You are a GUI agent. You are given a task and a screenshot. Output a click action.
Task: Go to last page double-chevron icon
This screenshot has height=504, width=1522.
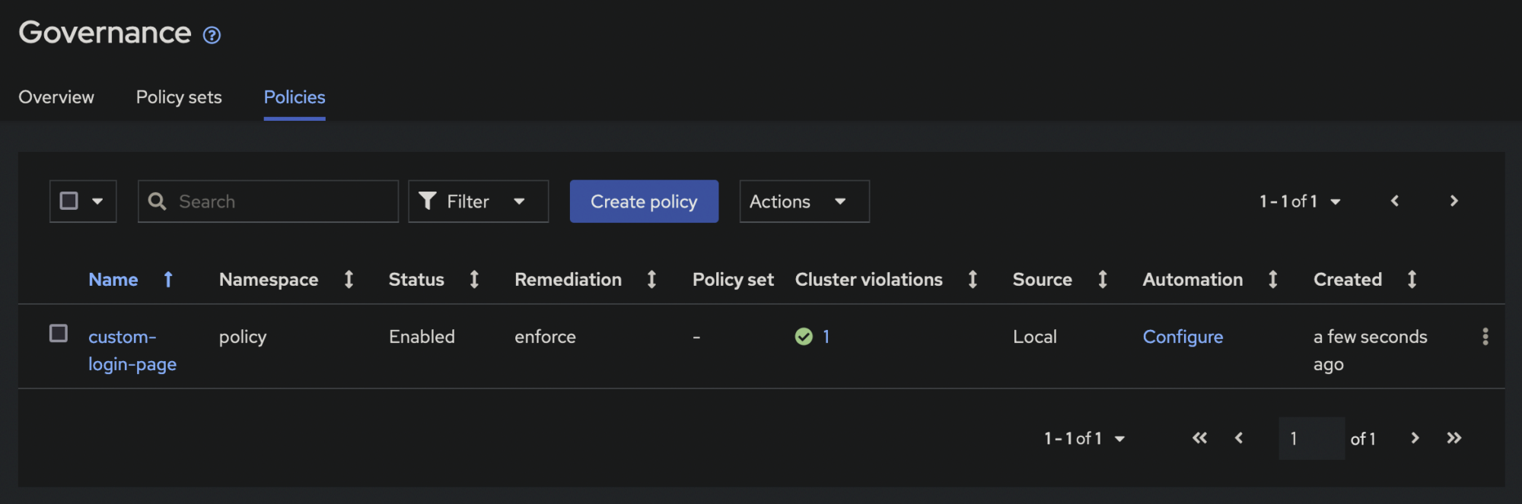1454,438
